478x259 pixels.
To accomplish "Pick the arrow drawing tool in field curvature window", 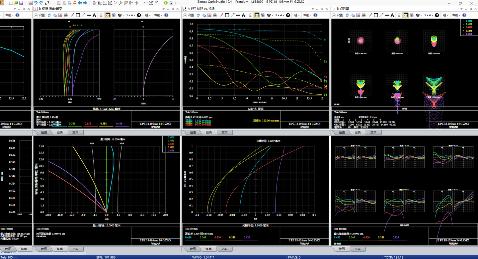I will (x=83, y=15).
